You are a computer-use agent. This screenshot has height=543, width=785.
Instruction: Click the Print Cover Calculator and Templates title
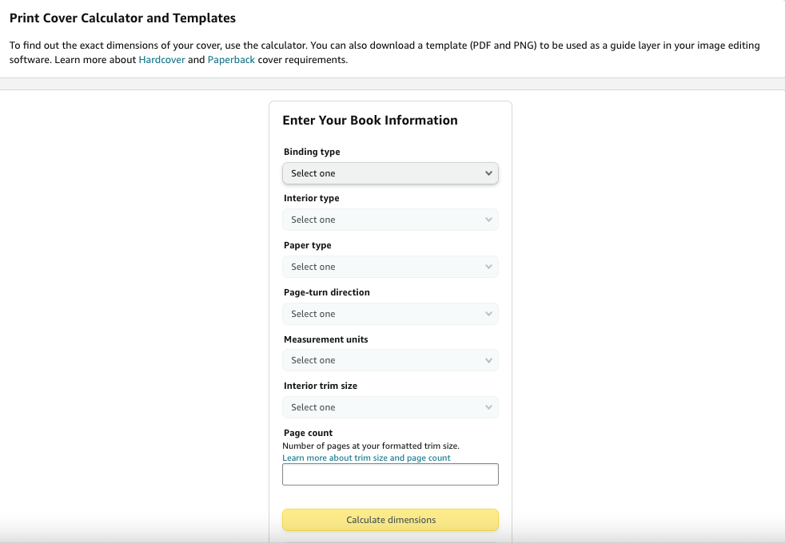[x=122, y=18]
